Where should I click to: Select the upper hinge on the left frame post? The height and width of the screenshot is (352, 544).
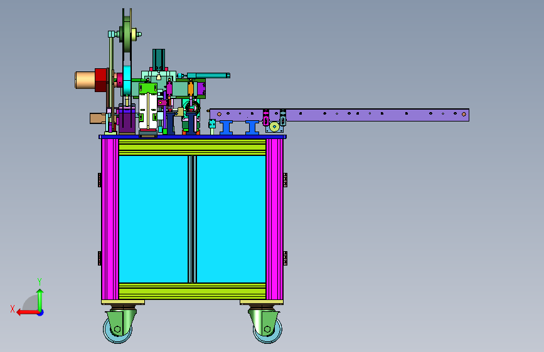(100, 180)
